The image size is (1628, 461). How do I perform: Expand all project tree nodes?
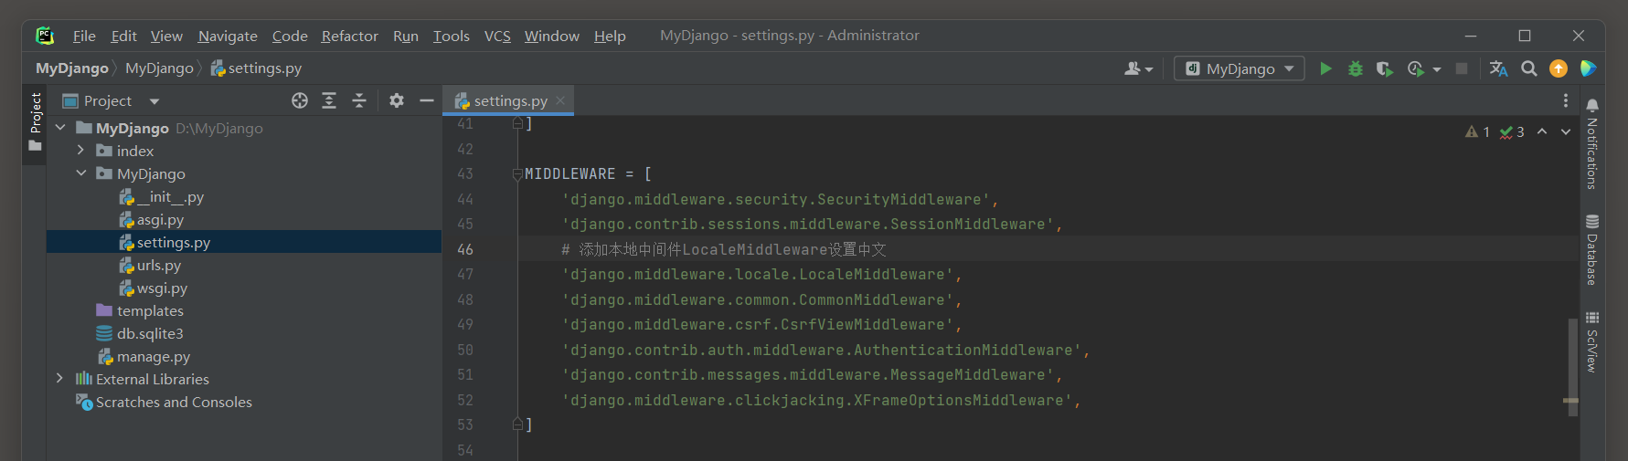click(329, 101)
